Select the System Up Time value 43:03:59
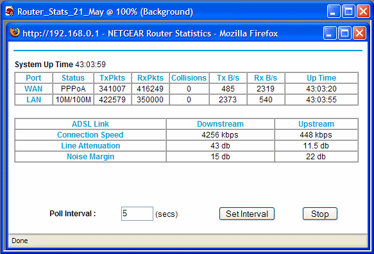This screenshot has height=254, width=374. click(x=90, y=65)
